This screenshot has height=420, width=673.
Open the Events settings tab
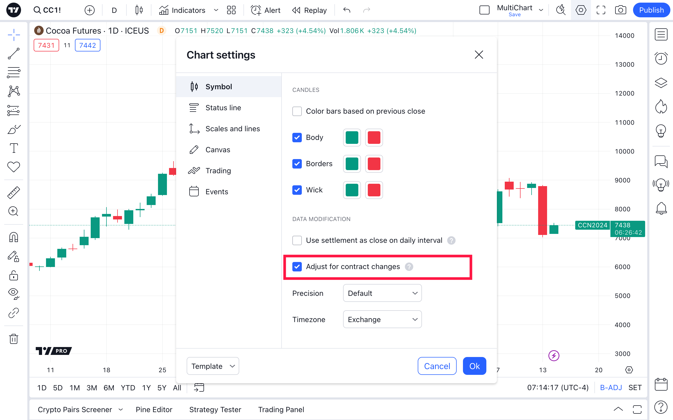[x=229, y=192]
